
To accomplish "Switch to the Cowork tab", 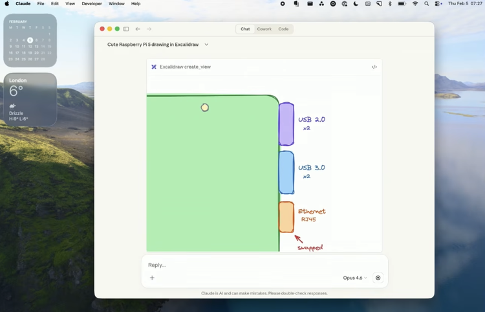I will (264, 29).
